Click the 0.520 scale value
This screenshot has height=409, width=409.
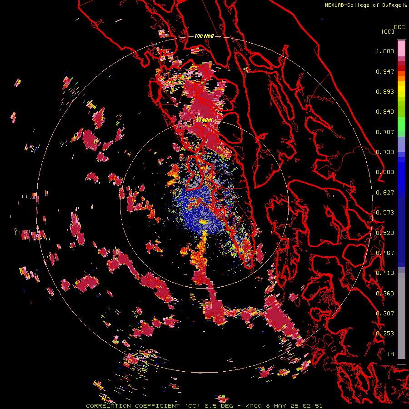coord(385,233)
